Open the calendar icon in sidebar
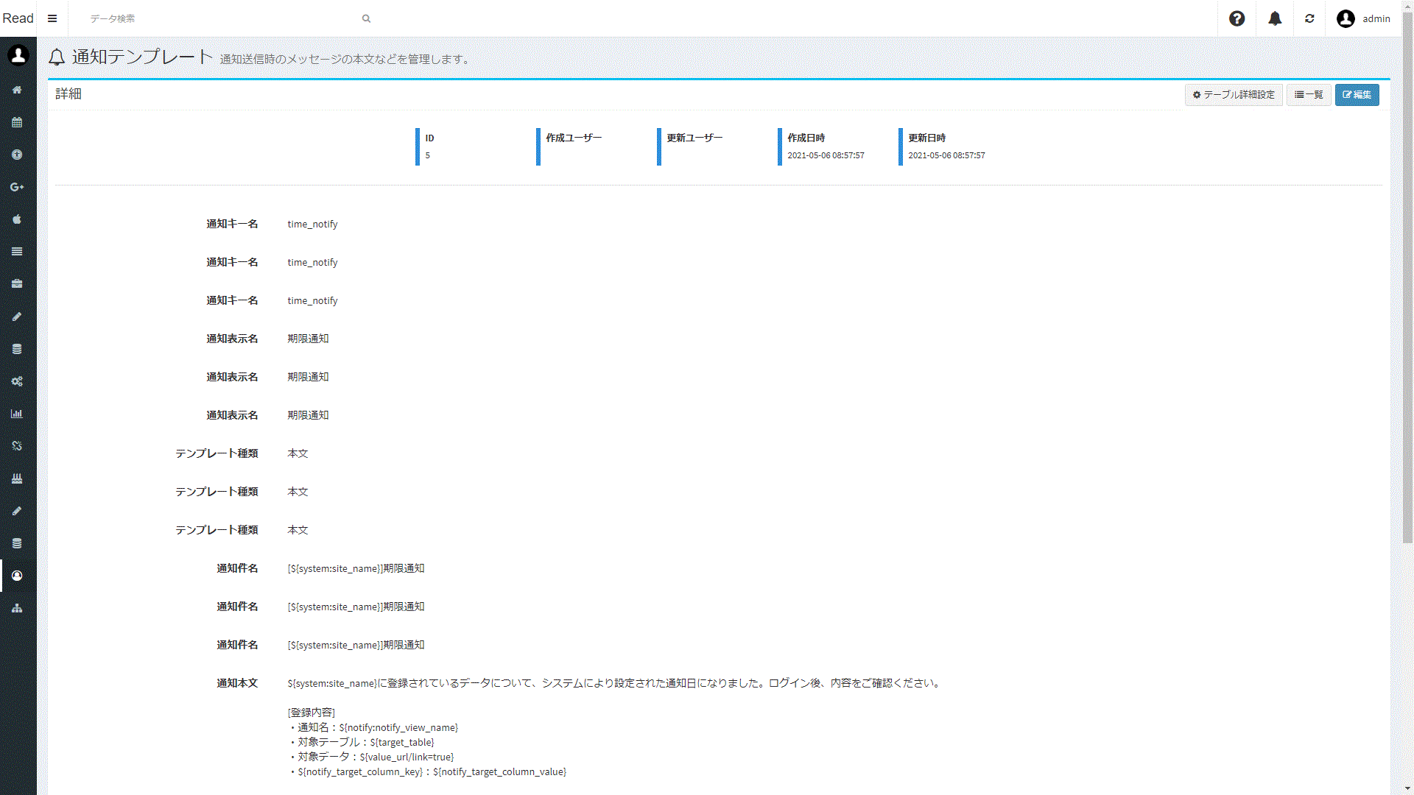The image size is (1414, 795). 17,122
